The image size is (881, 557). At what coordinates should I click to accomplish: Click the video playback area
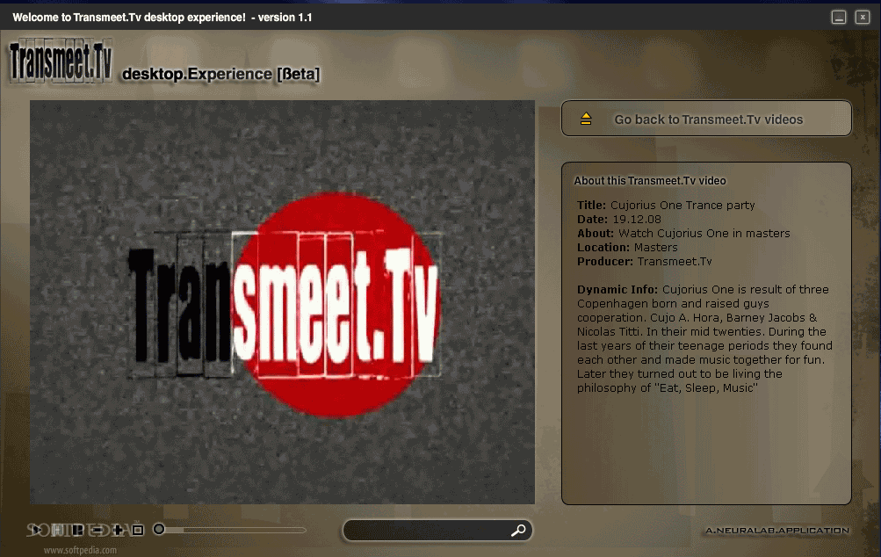pyautogui.click(x=282, y=302)
